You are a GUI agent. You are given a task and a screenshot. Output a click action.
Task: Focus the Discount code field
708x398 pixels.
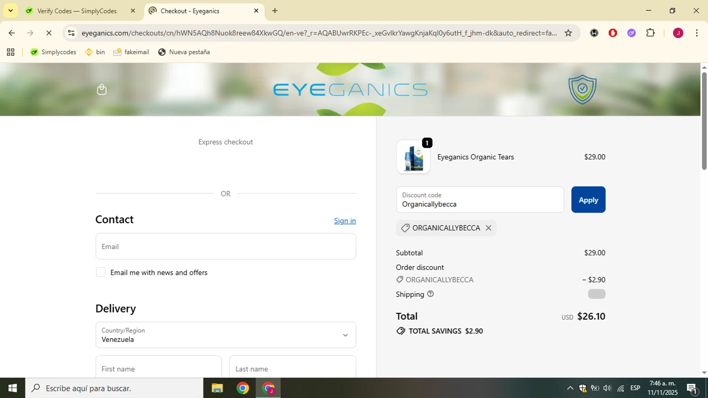pos(480,200)
